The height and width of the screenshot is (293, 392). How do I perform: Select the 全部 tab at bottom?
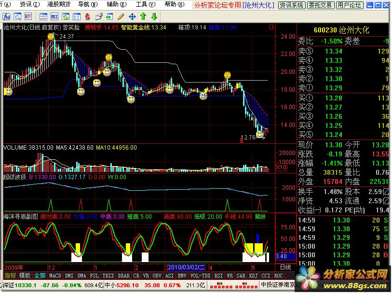click(x=40, y=276)
